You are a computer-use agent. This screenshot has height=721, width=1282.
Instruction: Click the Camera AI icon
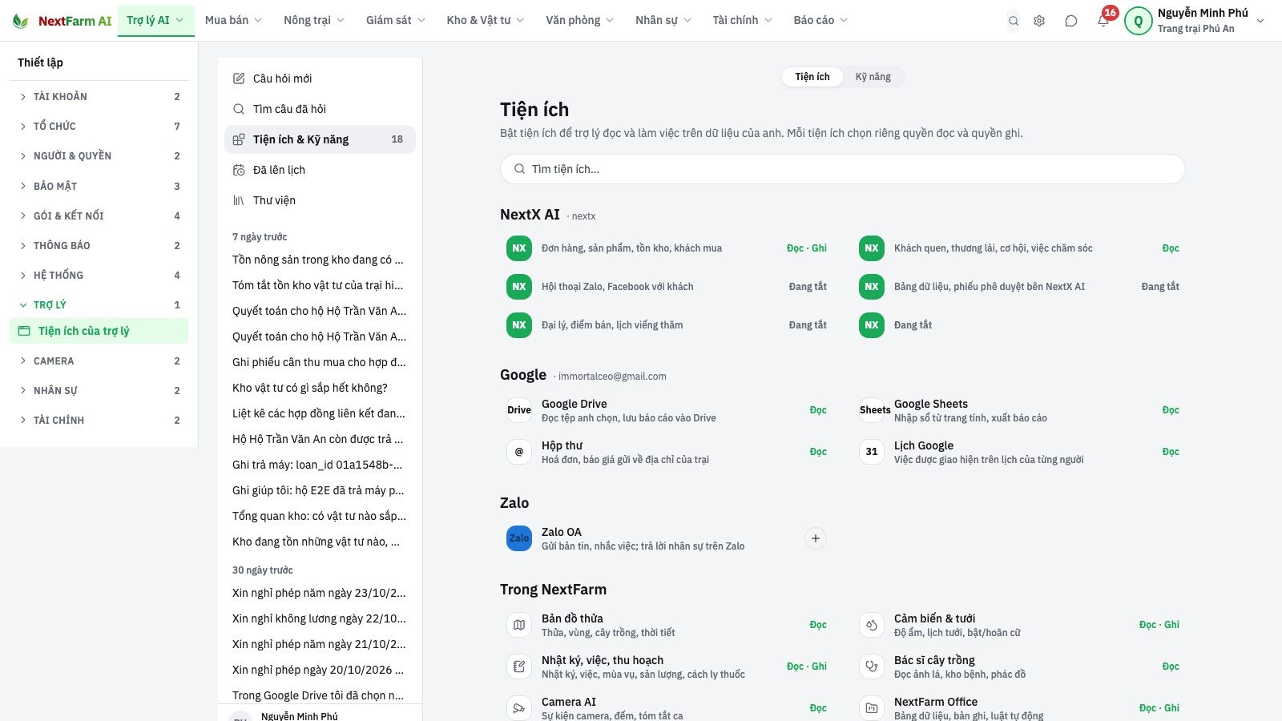(519, 708)
